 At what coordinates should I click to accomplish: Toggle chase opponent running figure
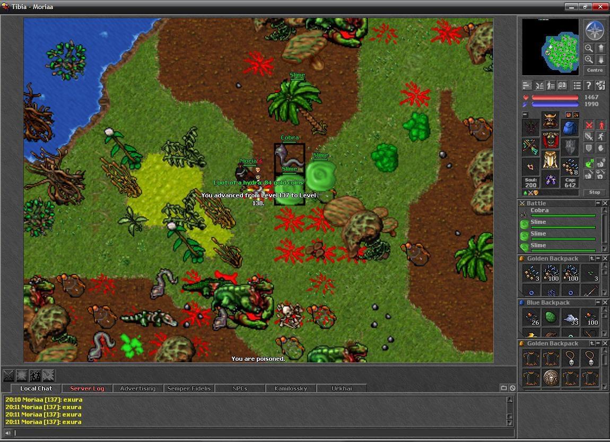click(601, 136)
